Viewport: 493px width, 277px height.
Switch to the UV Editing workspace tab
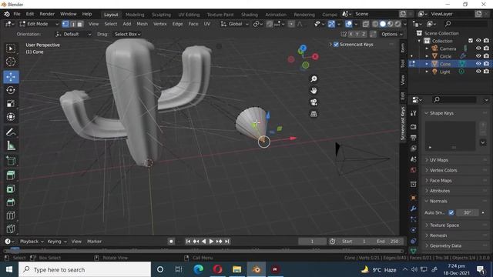[189, 15]
